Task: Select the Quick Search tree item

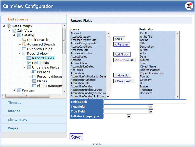Action: point(37,40)
